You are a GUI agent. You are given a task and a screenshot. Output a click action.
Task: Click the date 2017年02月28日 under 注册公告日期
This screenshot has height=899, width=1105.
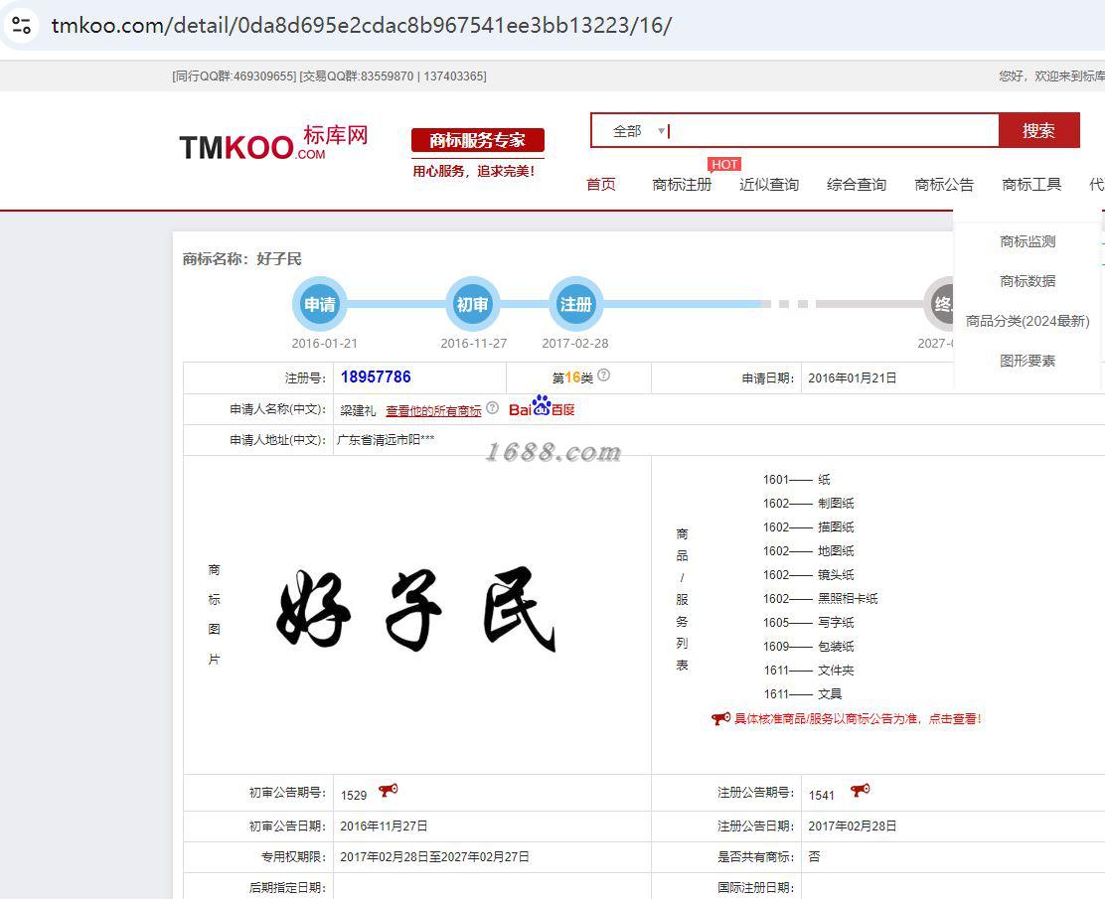pos(852,825)
